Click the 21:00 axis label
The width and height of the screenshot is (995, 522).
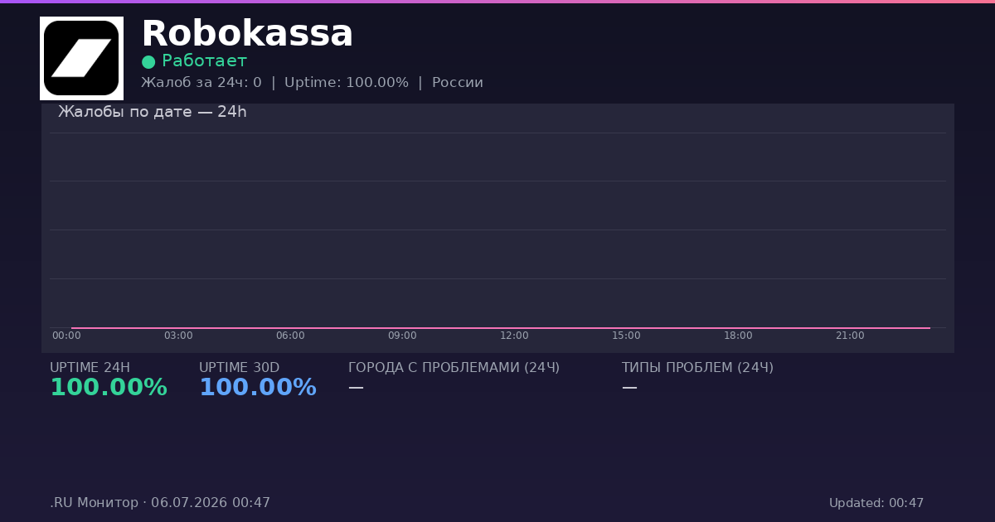pyautogui.click(x=850, y=336)
